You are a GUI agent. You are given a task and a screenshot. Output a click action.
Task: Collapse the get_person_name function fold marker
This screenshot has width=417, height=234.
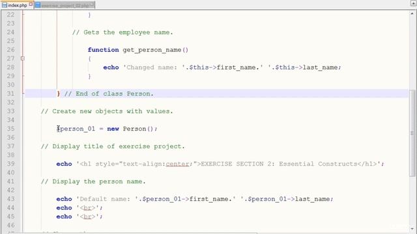[x=23, y=58]
